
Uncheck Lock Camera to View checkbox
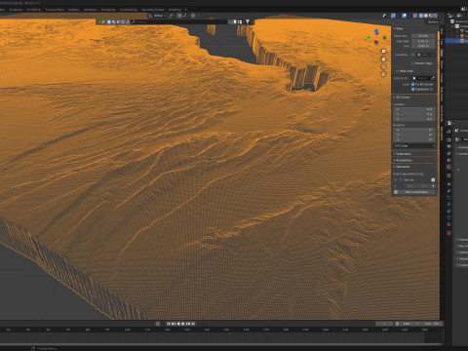[x=412, y=90]
